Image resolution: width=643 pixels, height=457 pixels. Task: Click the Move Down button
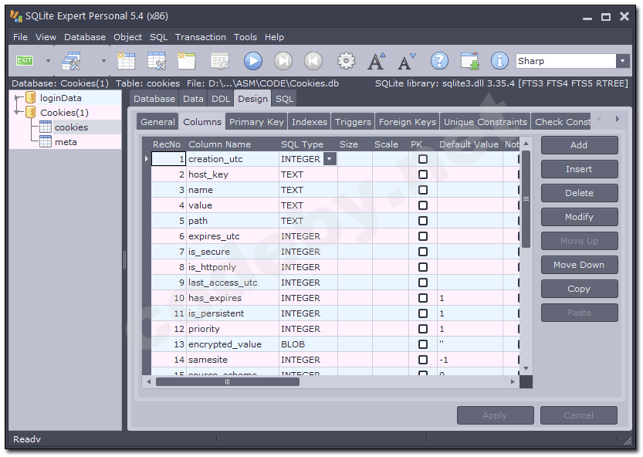pos(579,265)
